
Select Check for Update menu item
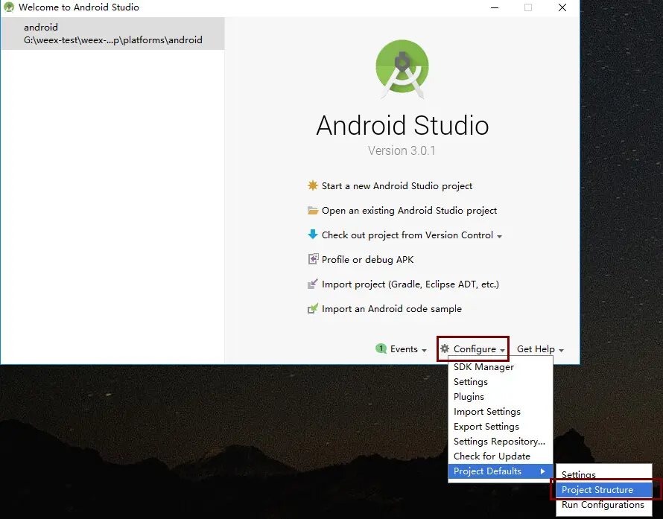pos(500,456)
